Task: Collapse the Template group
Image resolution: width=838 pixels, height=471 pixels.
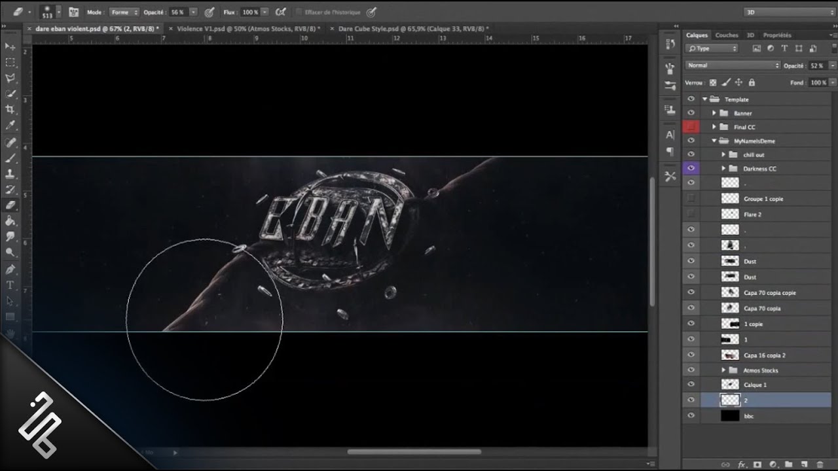Action: (x=706, y=99)
